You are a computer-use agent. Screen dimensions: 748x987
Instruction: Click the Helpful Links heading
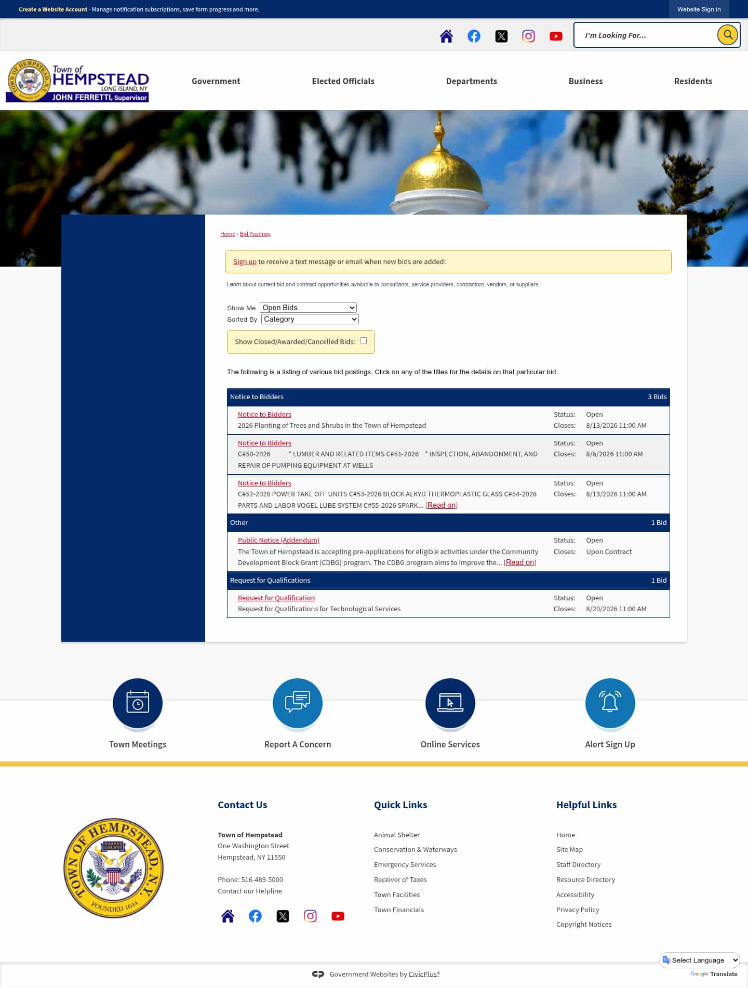586,805
